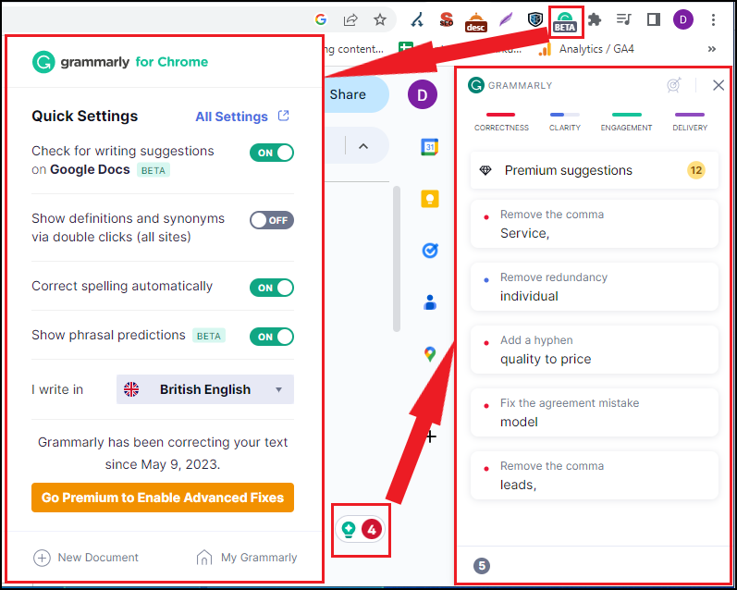Disable writing suggestions on Google Docs
Screen dimensions: 737x590
pos(272,153)
